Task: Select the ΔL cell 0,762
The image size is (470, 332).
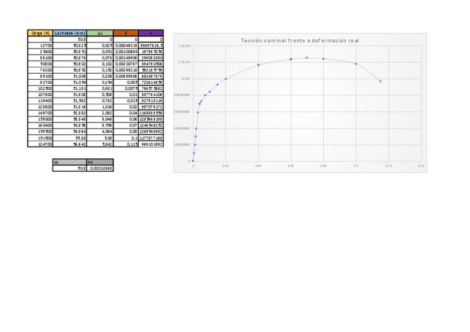Action: tap(100, 101)
